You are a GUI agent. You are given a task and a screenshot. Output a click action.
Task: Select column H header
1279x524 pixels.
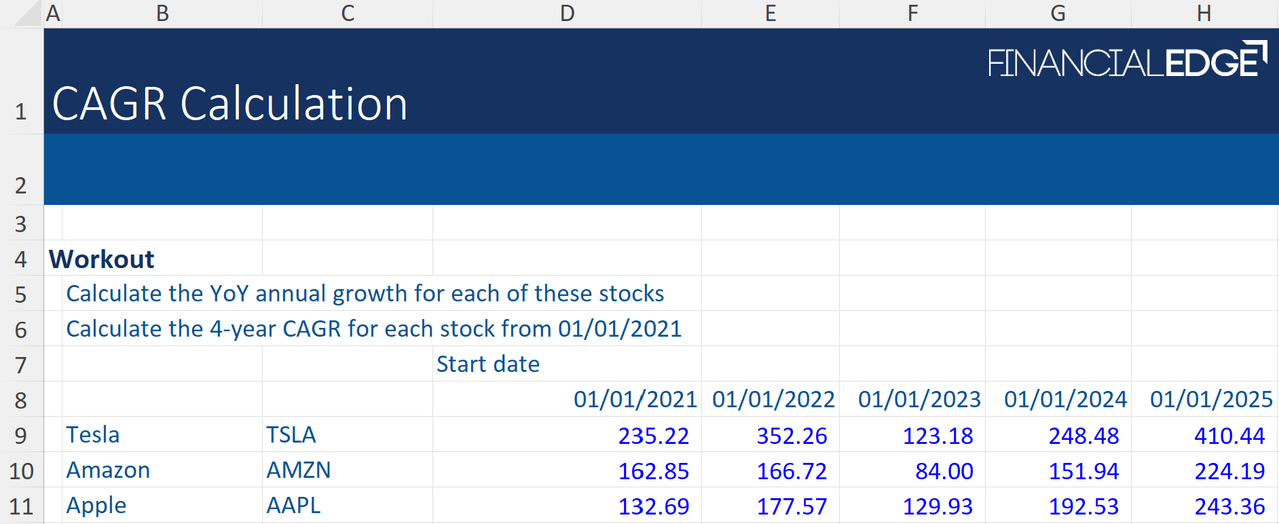click(1204, 14)
